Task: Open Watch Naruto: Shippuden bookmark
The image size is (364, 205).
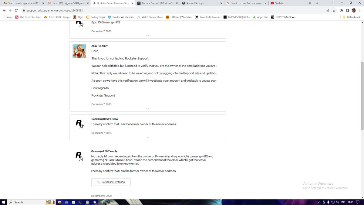Action: (x=150, y=17)
